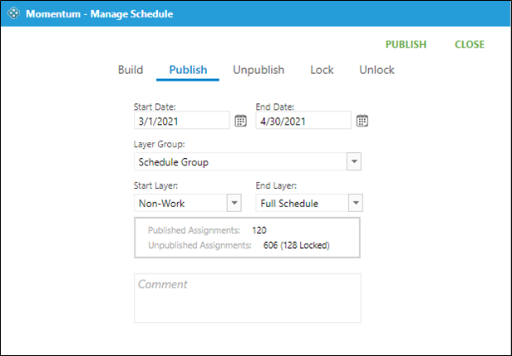Click the green PUBLISH button
The height and width of the screenshot is (356, 512).
406,44
